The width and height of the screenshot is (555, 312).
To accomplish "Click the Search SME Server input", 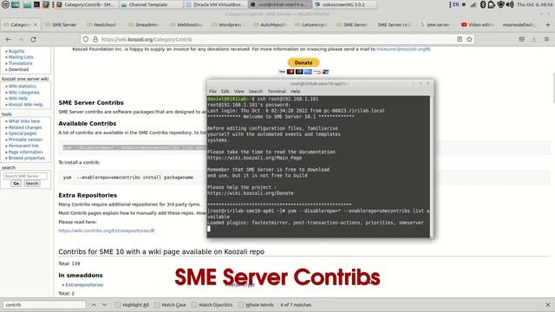I will (25, 176).
